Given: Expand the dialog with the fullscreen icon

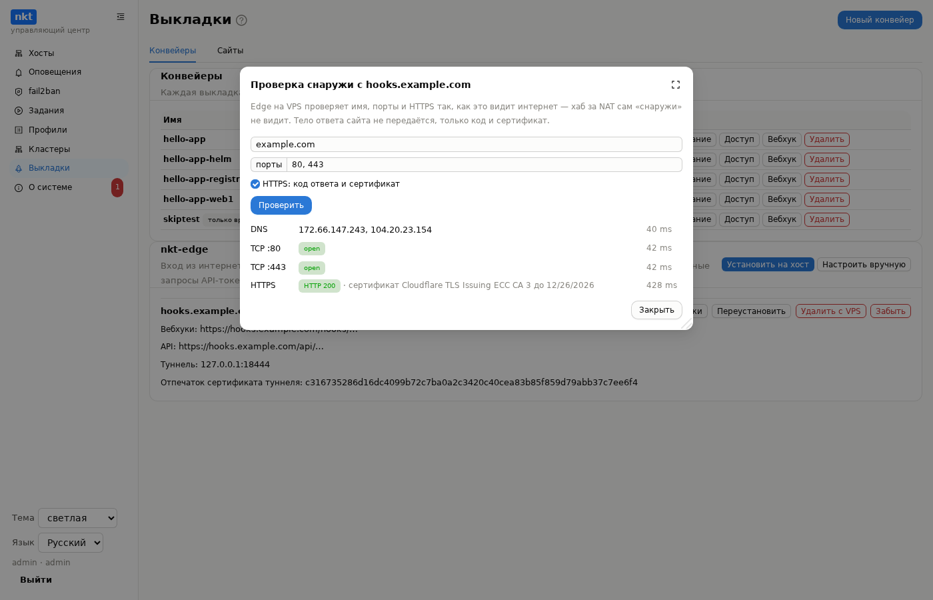Looking at the screenshot, I should pos(676,85).
